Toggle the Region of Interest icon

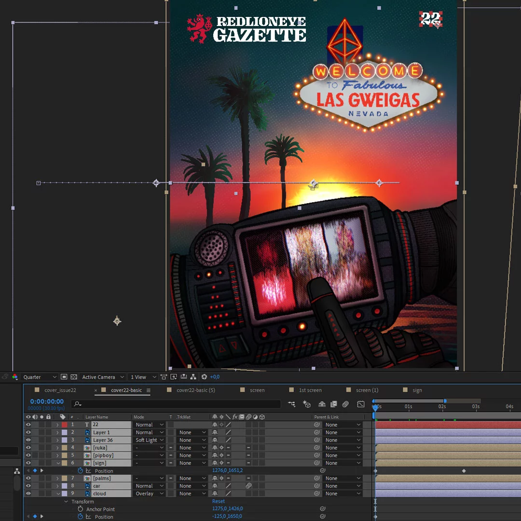tap(64, 377)
